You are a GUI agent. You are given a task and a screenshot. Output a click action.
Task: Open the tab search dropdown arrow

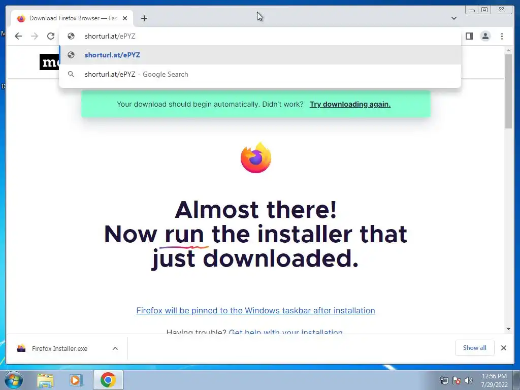coord(453,18)
